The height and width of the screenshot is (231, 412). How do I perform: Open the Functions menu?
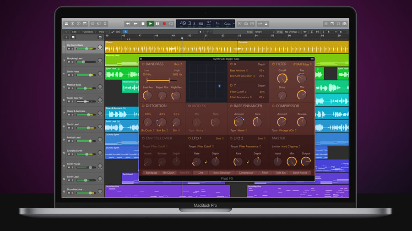click(x=87, y=32)
